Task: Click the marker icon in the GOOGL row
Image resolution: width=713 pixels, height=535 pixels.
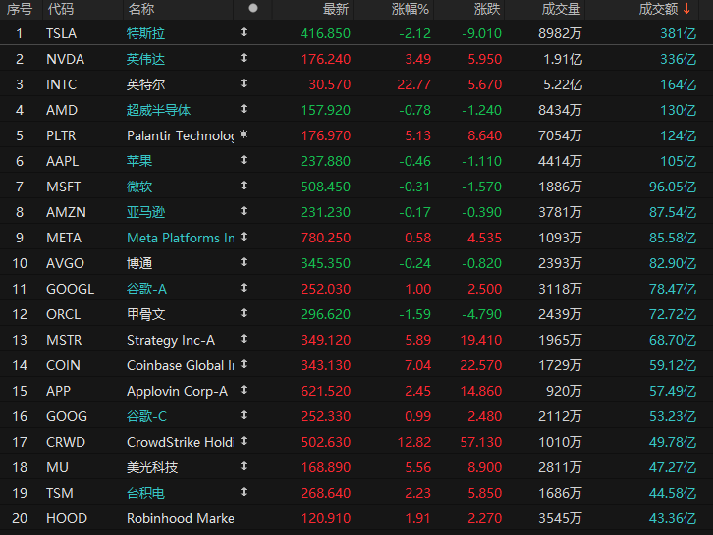Action: (244, 288)
